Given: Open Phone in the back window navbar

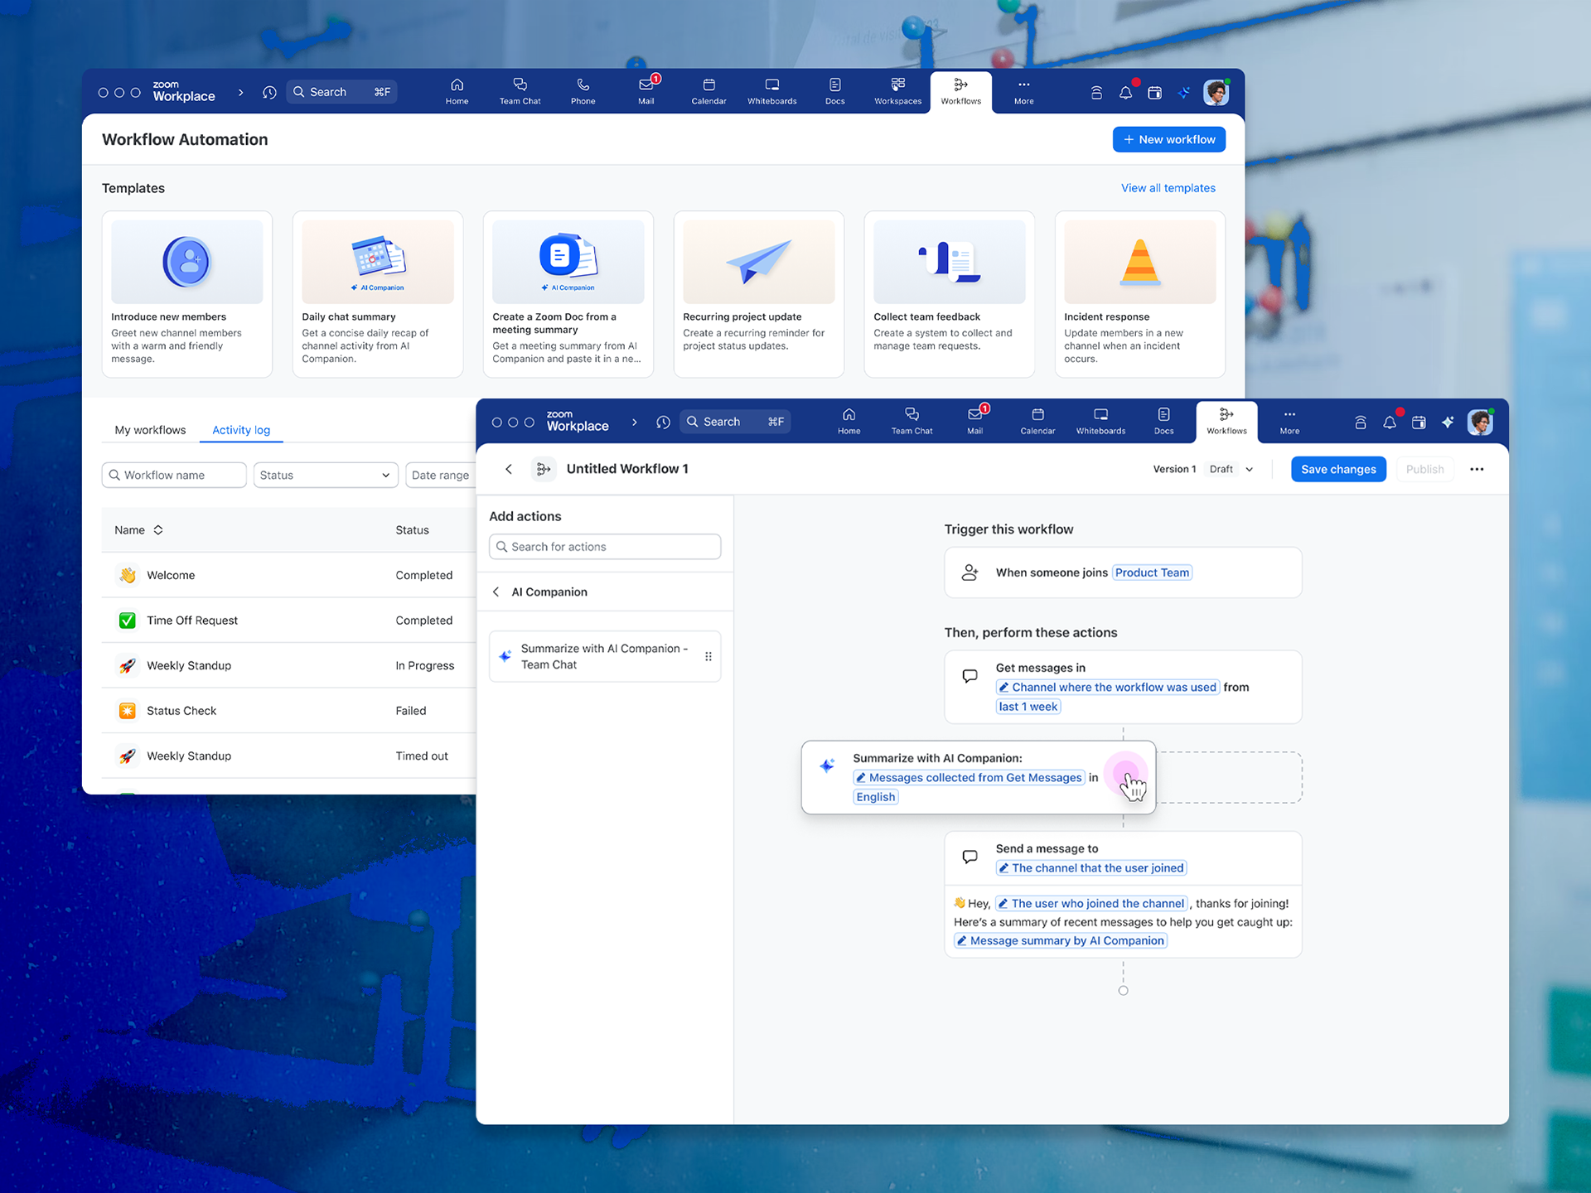Looking at the screenshot, I should point(583,92).
